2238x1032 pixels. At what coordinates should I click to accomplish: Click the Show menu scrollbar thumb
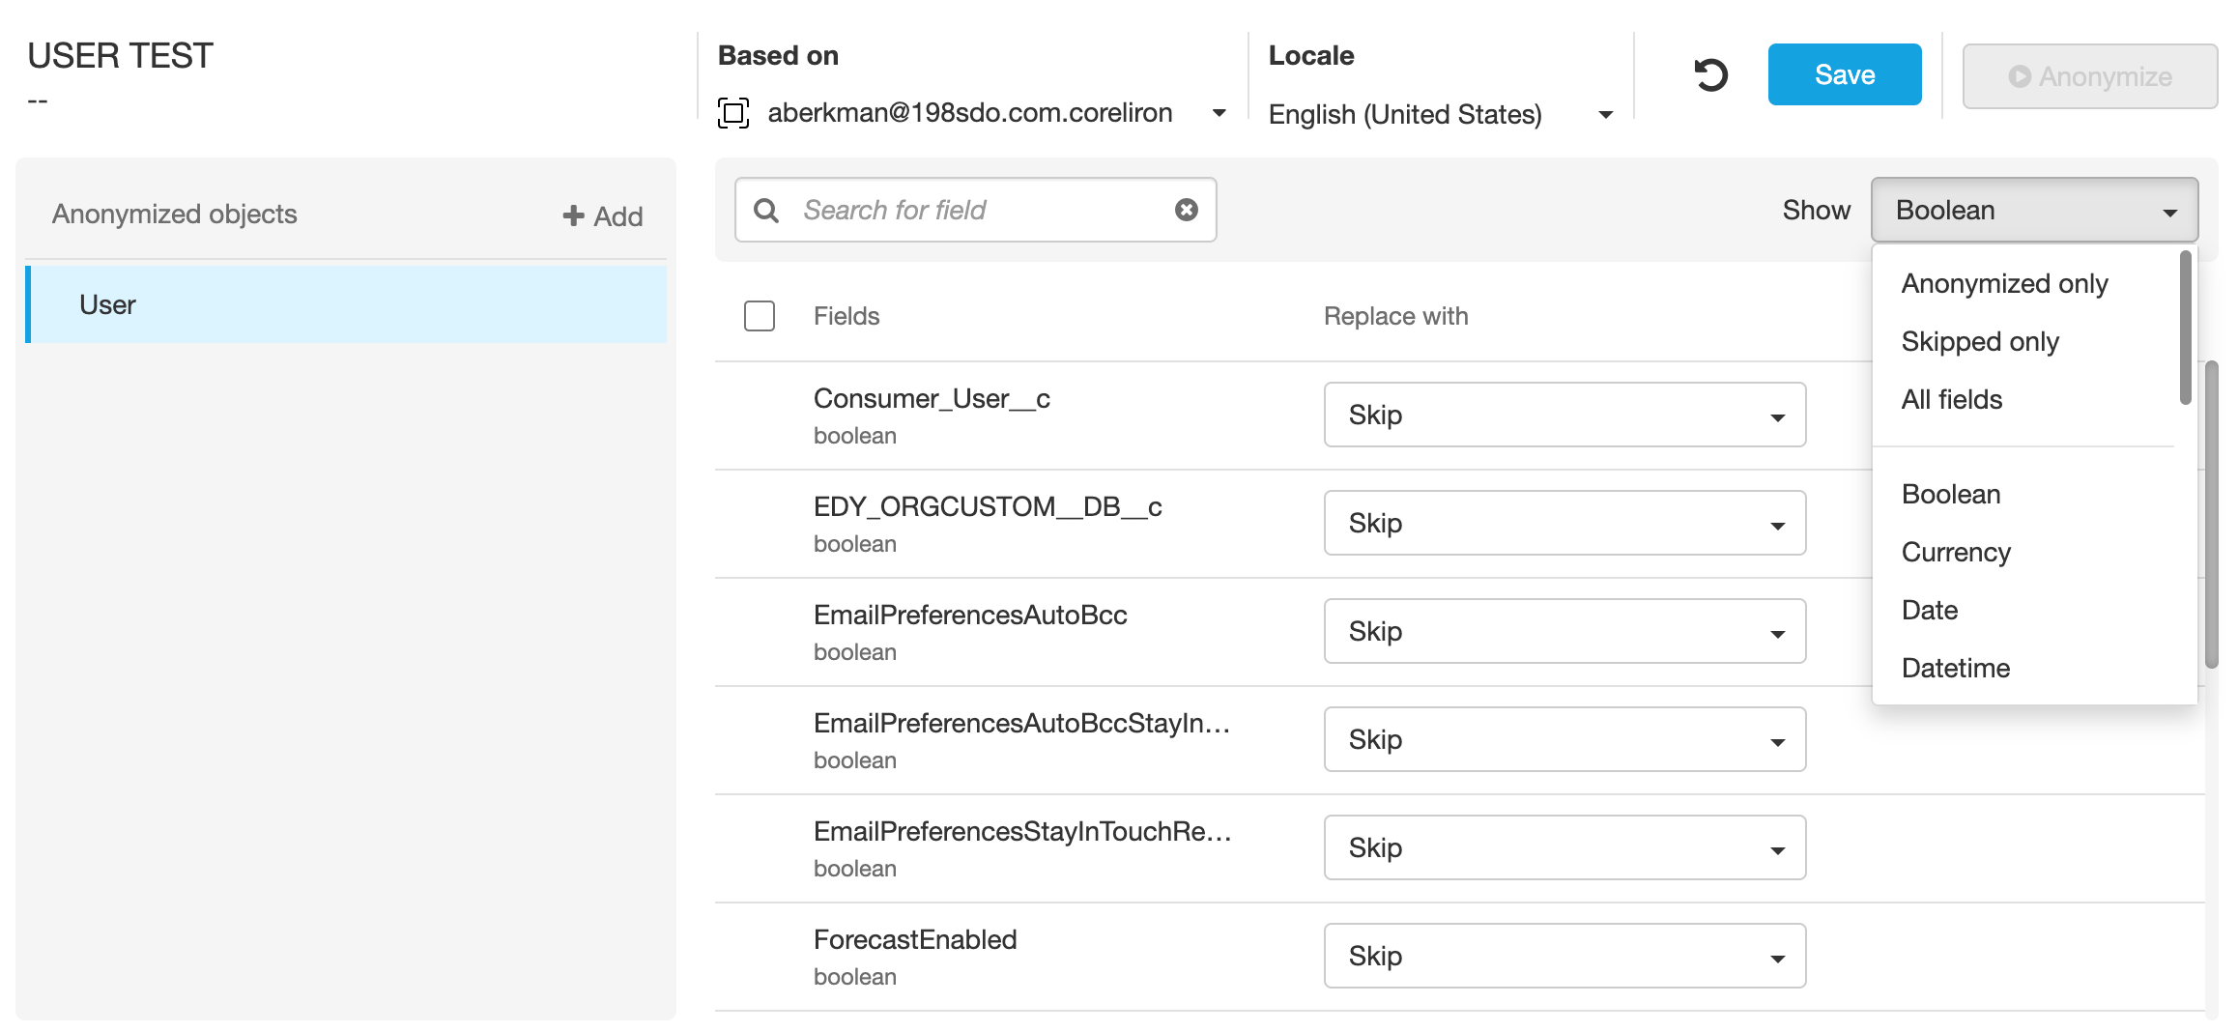pos(2186,329)
